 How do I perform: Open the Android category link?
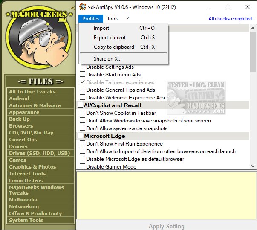19,99
